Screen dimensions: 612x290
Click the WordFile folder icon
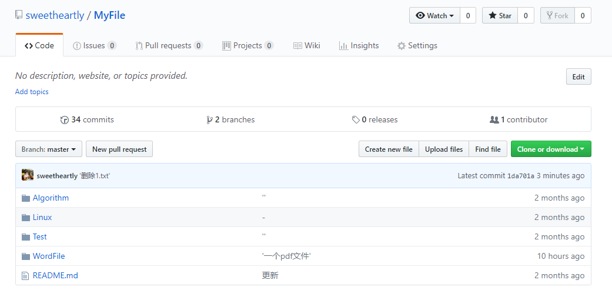pos(25,256)
